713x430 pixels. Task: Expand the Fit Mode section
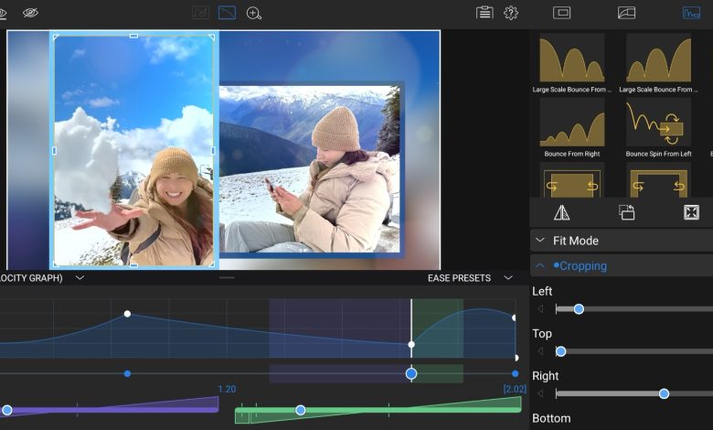coord(622,241)
